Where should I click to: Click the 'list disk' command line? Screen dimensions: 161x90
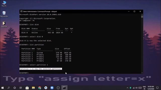29,24
